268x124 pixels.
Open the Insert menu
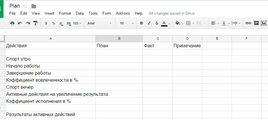(x=49, y=13)
